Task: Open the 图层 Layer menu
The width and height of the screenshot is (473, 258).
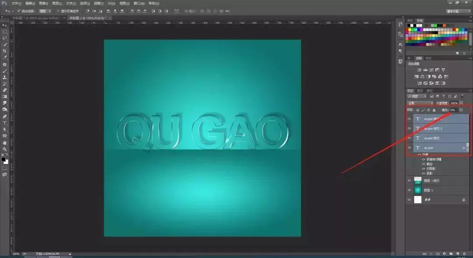Action: [x=57, y=3]
